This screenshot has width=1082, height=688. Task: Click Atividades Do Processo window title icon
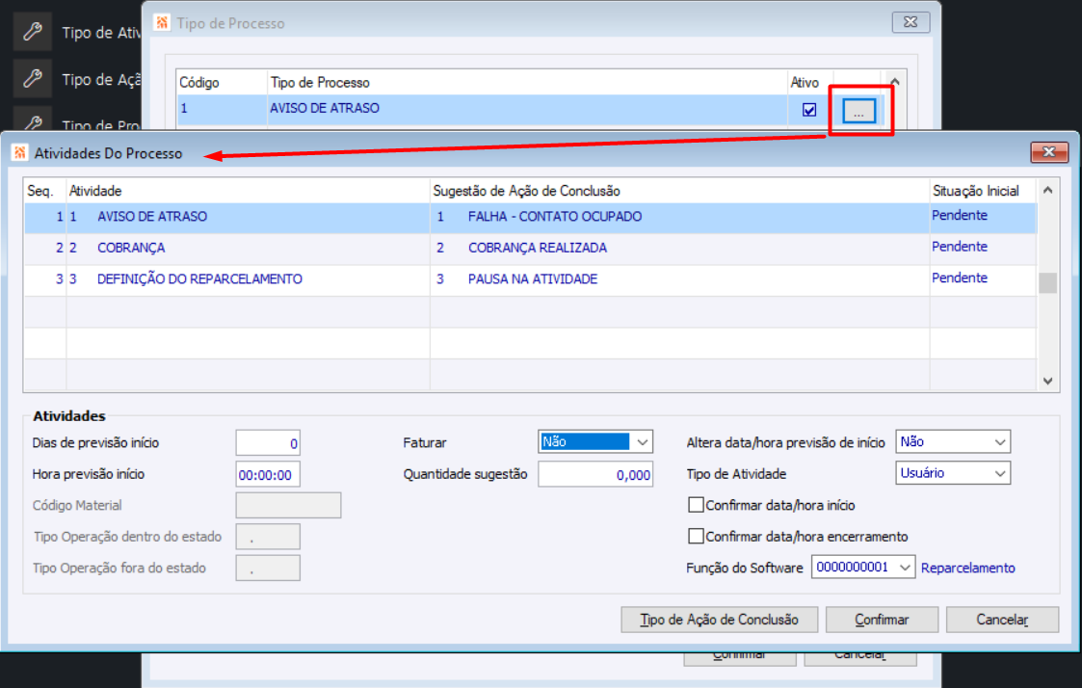coord(19,152)
